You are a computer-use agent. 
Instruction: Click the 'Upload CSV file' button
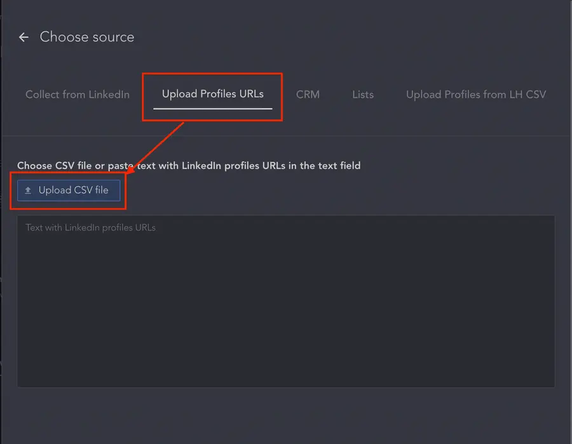(68, 190)
